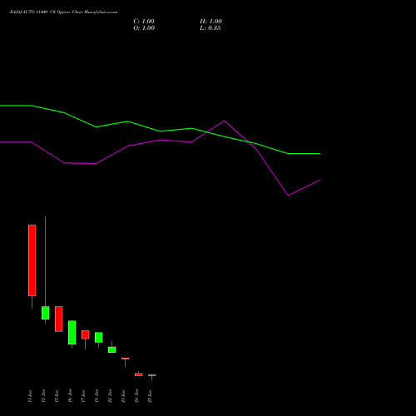This screenshot has height=416, width=416.
Task: Click the first date label on the x-axis
Action: click(30, 396)
